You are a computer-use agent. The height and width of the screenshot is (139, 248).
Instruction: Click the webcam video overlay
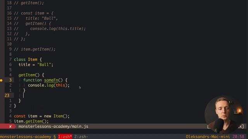click(224, 114)
